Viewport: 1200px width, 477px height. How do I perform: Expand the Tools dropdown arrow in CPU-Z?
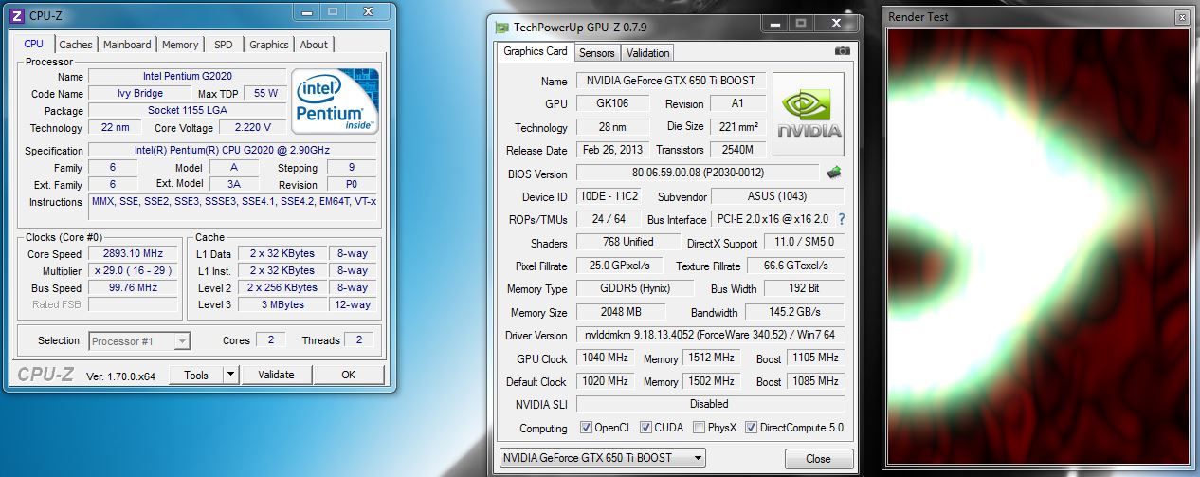(x=230, y=375)
